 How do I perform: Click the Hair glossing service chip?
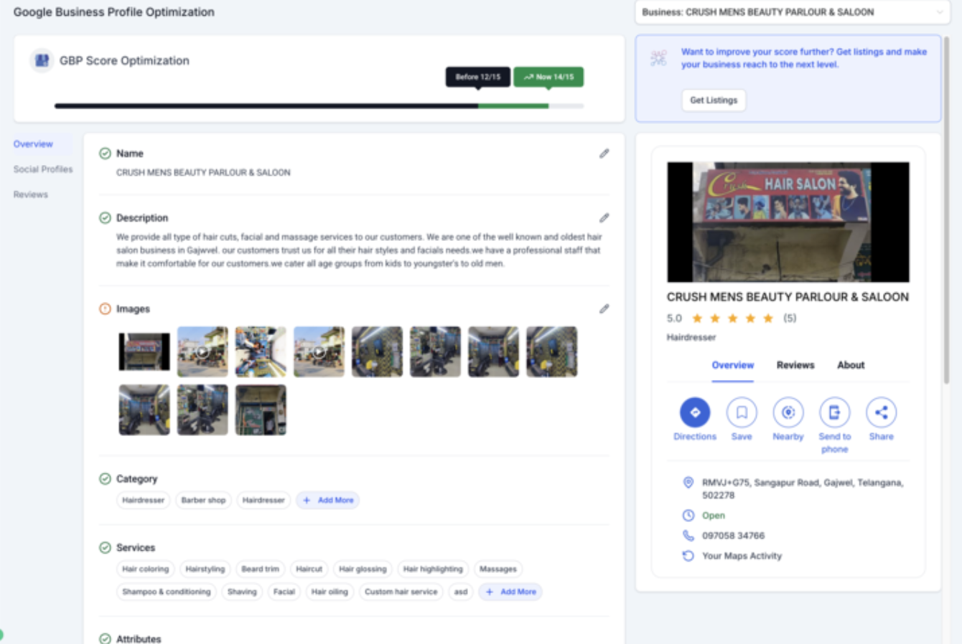pyautogui.click(x=363, y=569)
